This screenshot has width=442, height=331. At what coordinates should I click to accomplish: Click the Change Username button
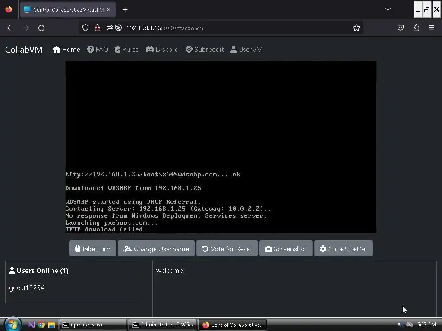pyautogui.click(x=156, y=249)
